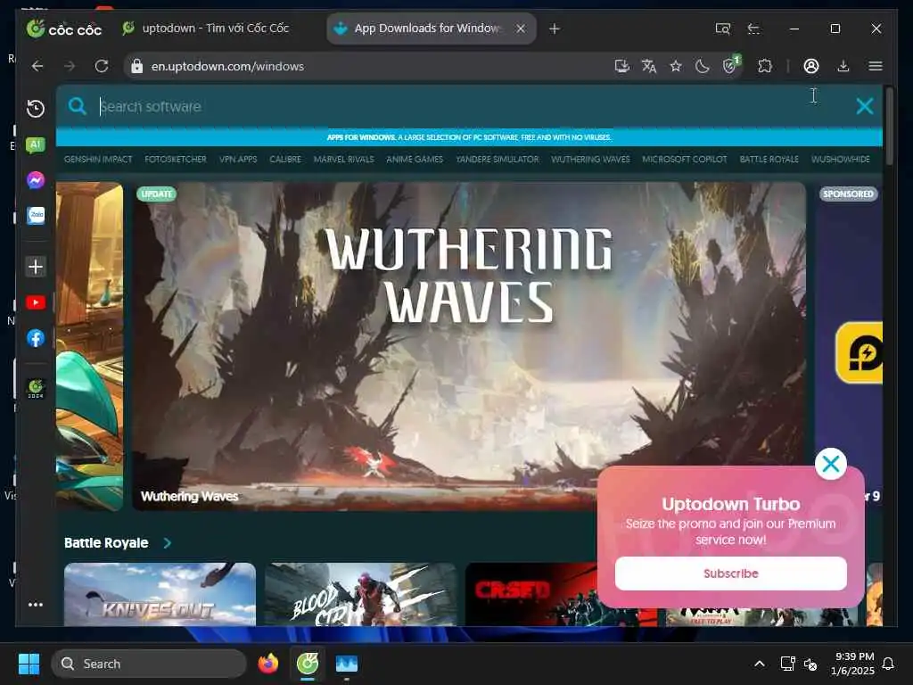Open the sponsored banner on the right
This screenshot has width=913, height=685.
[x=850, y=326]
